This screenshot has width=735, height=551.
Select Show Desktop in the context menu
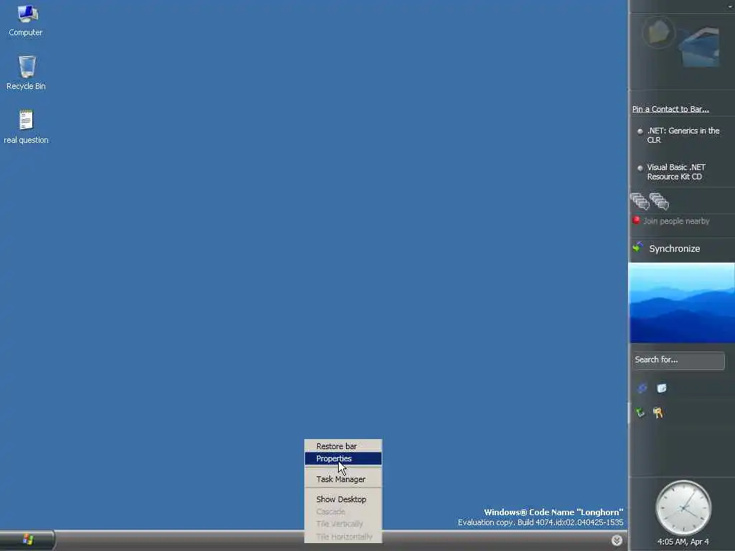[x=343, y=499]
